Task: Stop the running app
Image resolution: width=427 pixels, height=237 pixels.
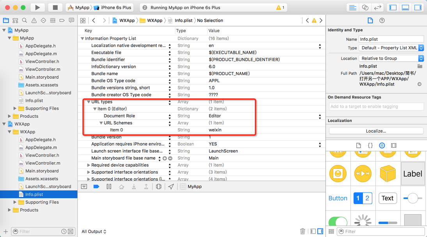Action: point(55,8)
